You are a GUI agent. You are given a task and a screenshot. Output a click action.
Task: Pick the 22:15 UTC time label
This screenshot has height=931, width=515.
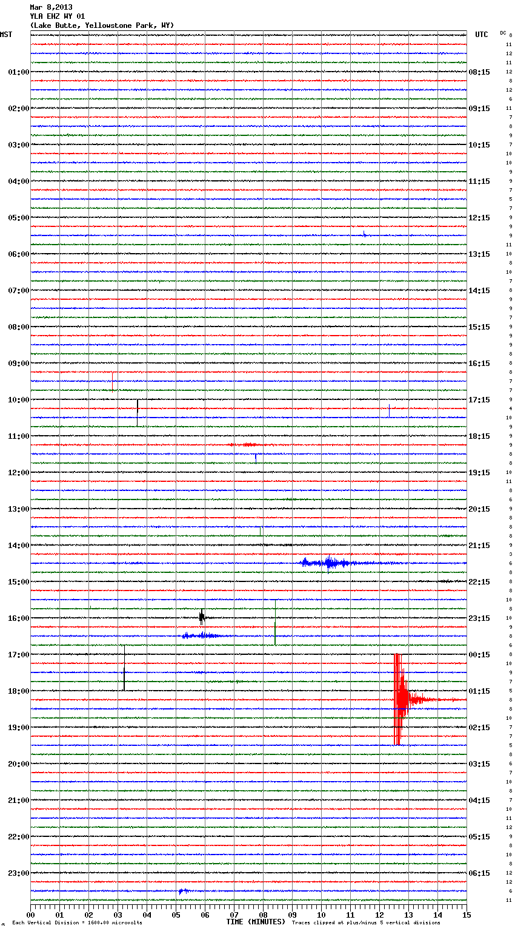coord(479,582)
